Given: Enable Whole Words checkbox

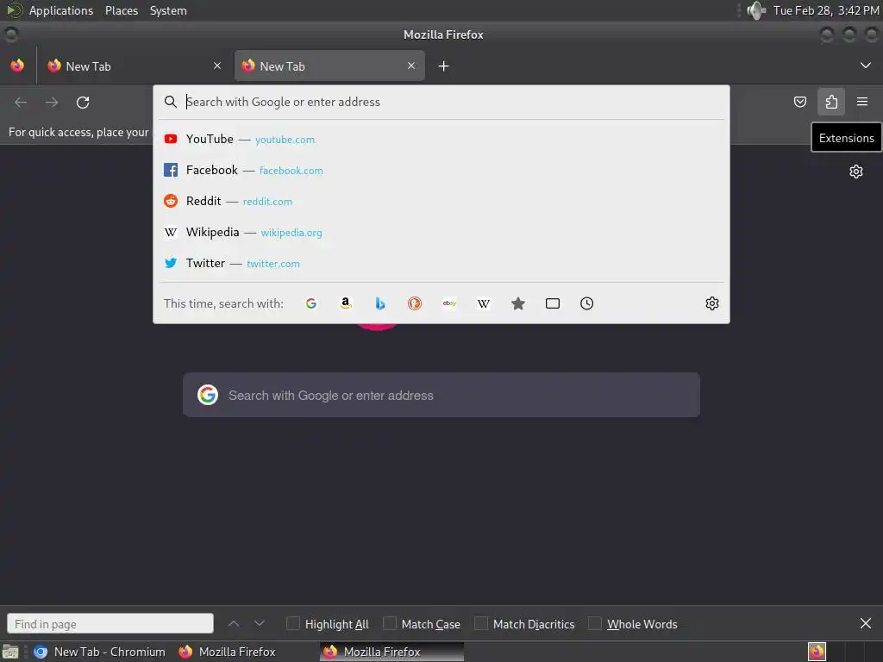Looking at the screenshot, I should pyautogui.click(x=595, y=623).
